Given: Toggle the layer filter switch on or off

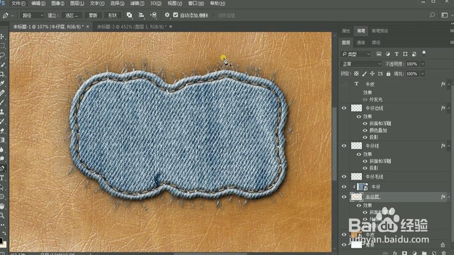Looking at the screenshot, I should [424, 53].
